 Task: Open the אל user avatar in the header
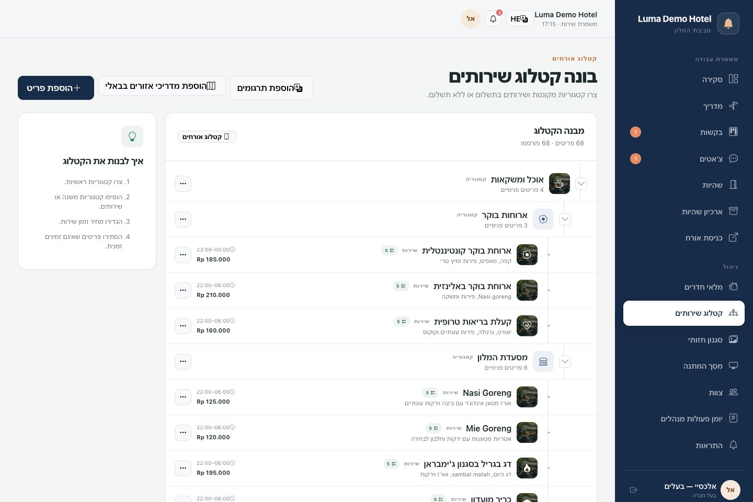click(471, 19)
